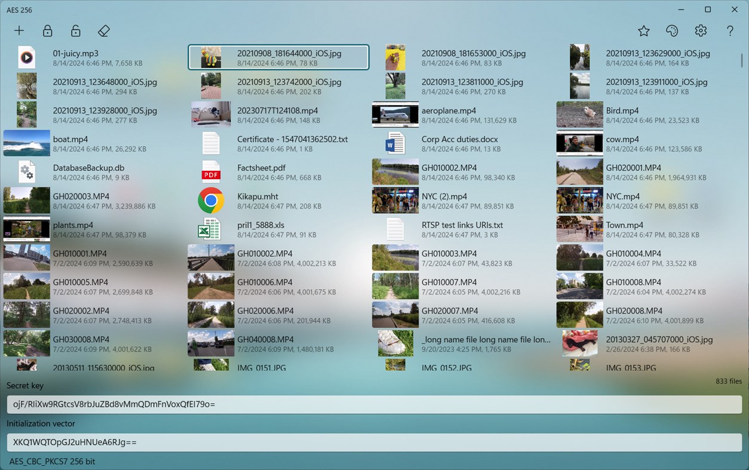Select GH010002.MP4 sized 4,002,213 KB
Viewport: 749px width, 470px height.
[278, 258]
